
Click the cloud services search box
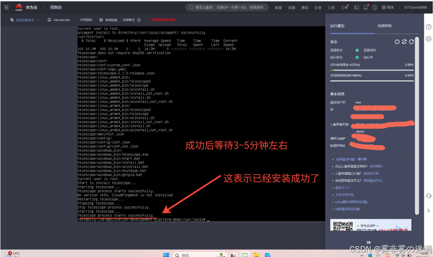(x=227, y=8)
